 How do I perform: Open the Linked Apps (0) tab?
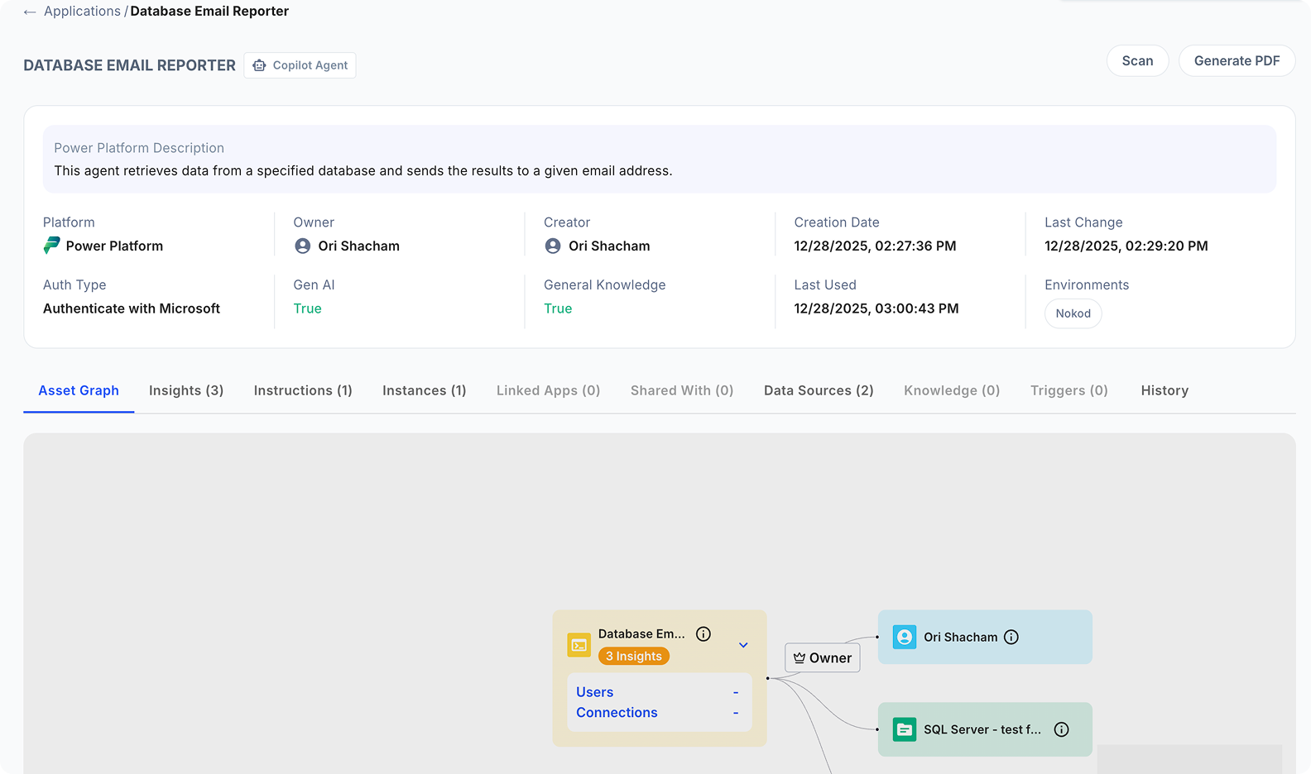point(548,390)
